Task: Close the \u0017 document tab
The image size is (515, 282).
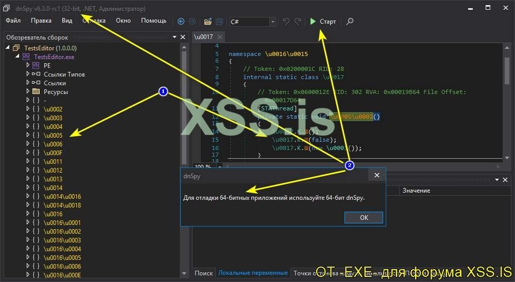Action: coord(220,37)
